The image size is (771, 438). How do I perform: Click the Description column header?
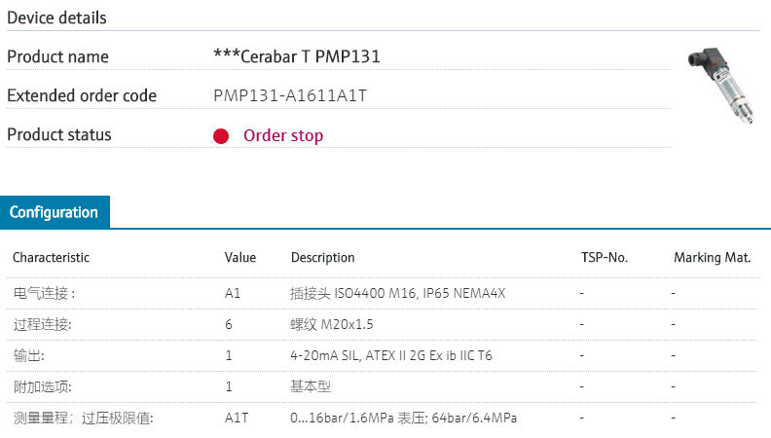pyautogui.click(x=322, y=258)
